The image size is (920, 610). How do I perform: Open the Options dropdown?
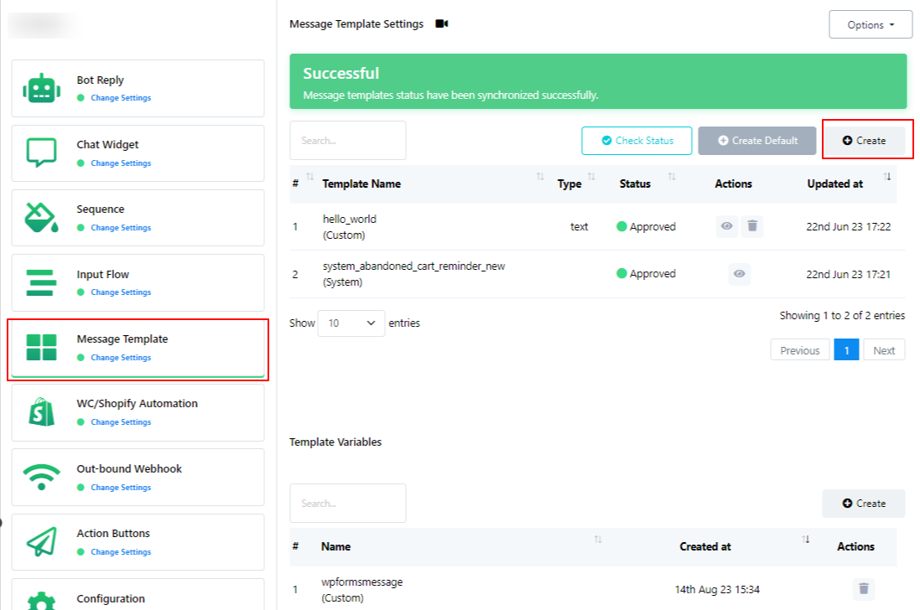871,25
